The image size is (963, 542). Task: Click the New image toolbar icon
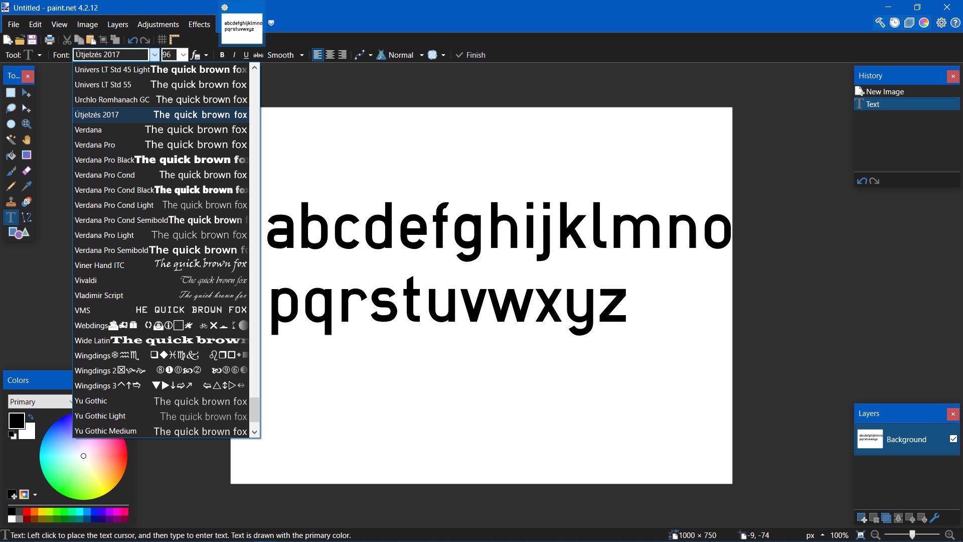coord(8,40)
